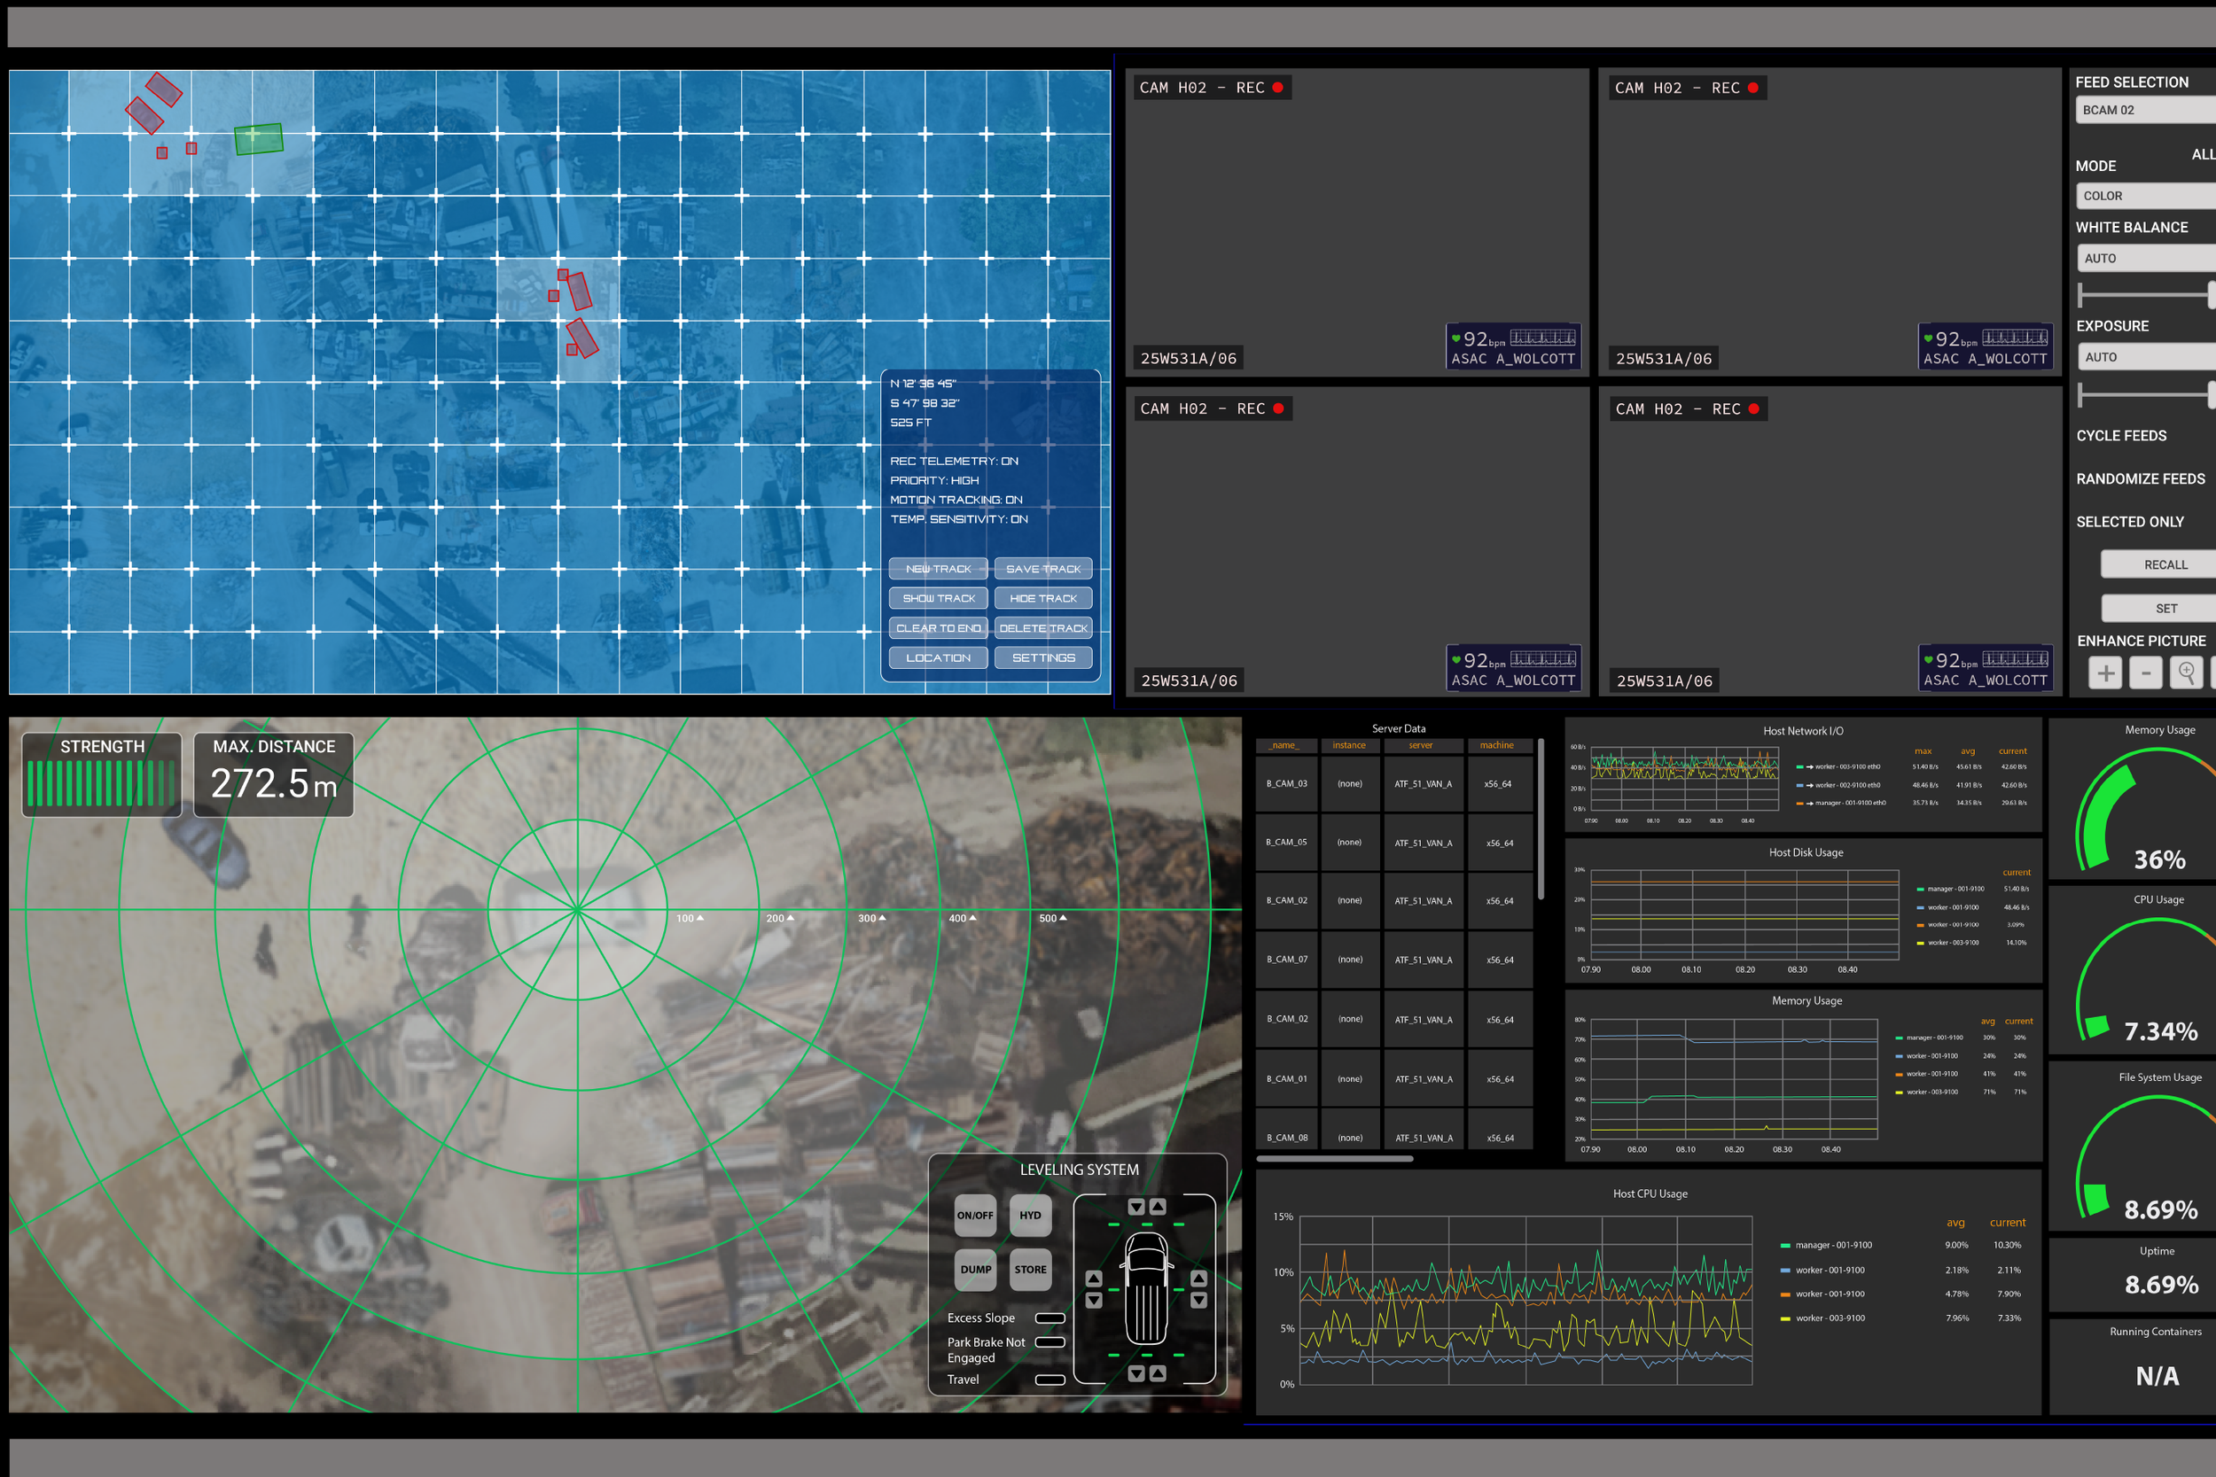Open the Feed Selection BCAM 02 dropdown

click(2145, 110)
